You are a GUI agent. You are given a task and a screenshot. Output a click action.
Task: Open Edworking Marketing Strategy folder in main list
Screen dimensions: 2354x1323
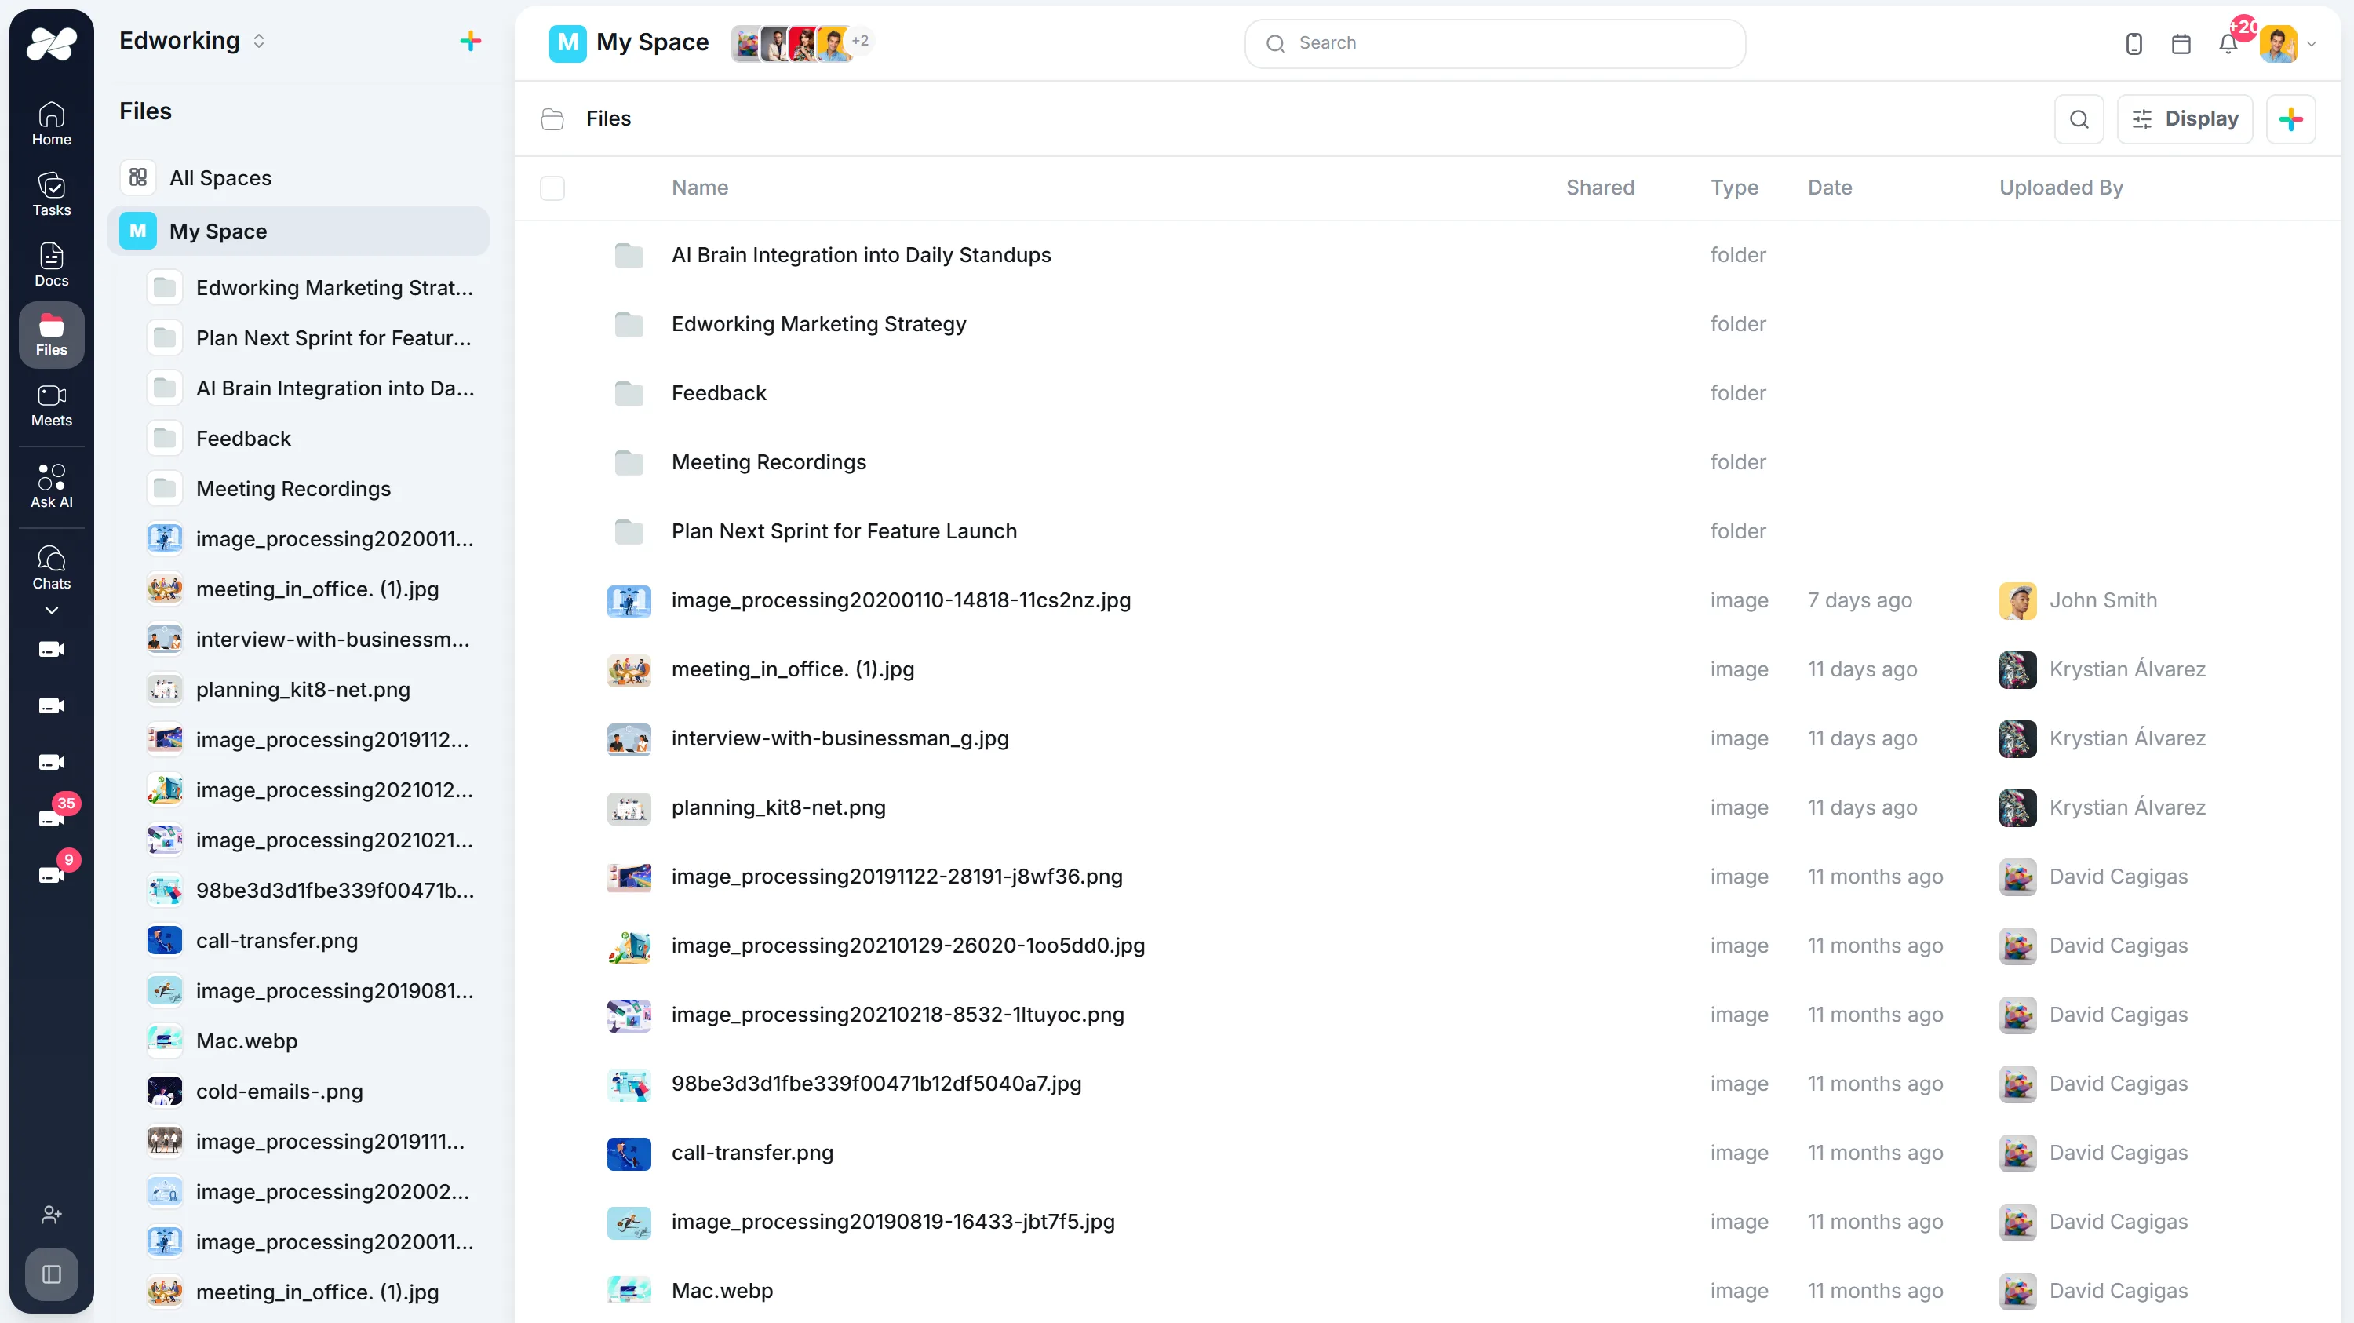(x=818, y=324)
